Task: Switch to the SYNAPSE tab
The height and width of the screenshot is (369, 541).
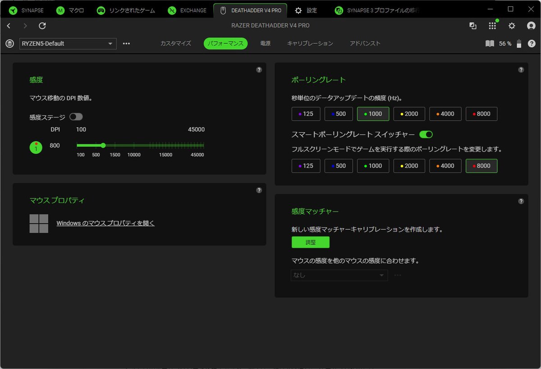Action: pos(26,10)
